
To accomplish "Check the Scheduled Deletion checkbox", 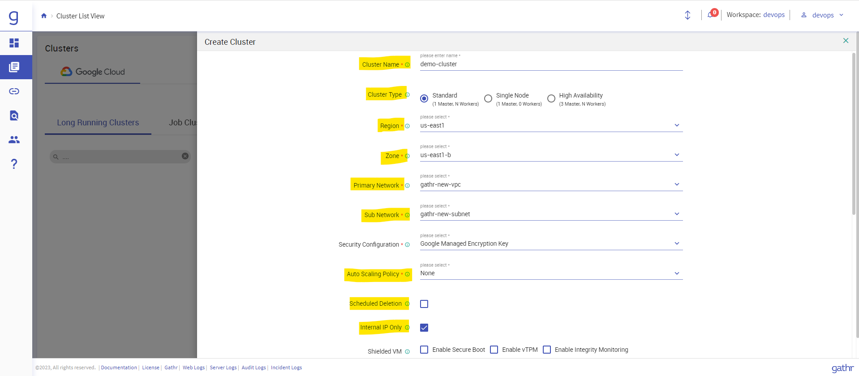I will click(424, 304).
